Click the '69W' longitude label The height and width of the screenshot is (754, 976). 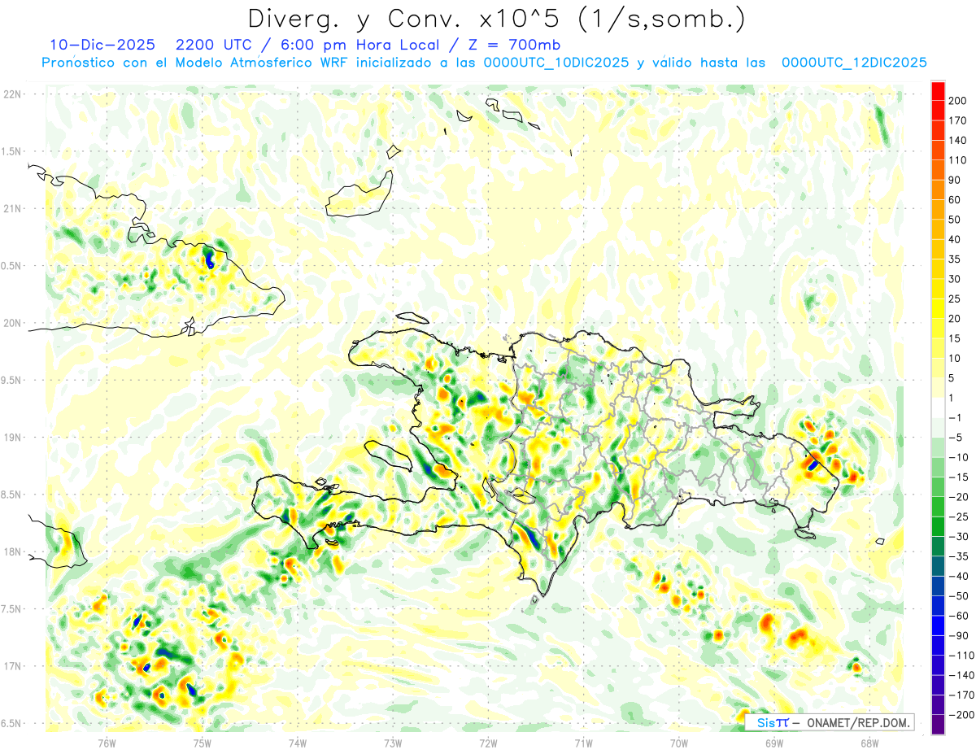(x=773, y=742)
